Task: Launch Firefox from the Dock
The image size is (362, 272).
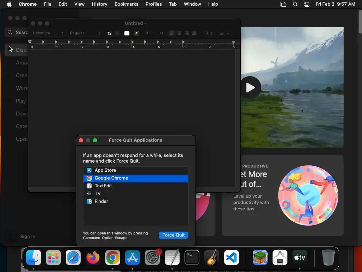Action: point(93,257)
